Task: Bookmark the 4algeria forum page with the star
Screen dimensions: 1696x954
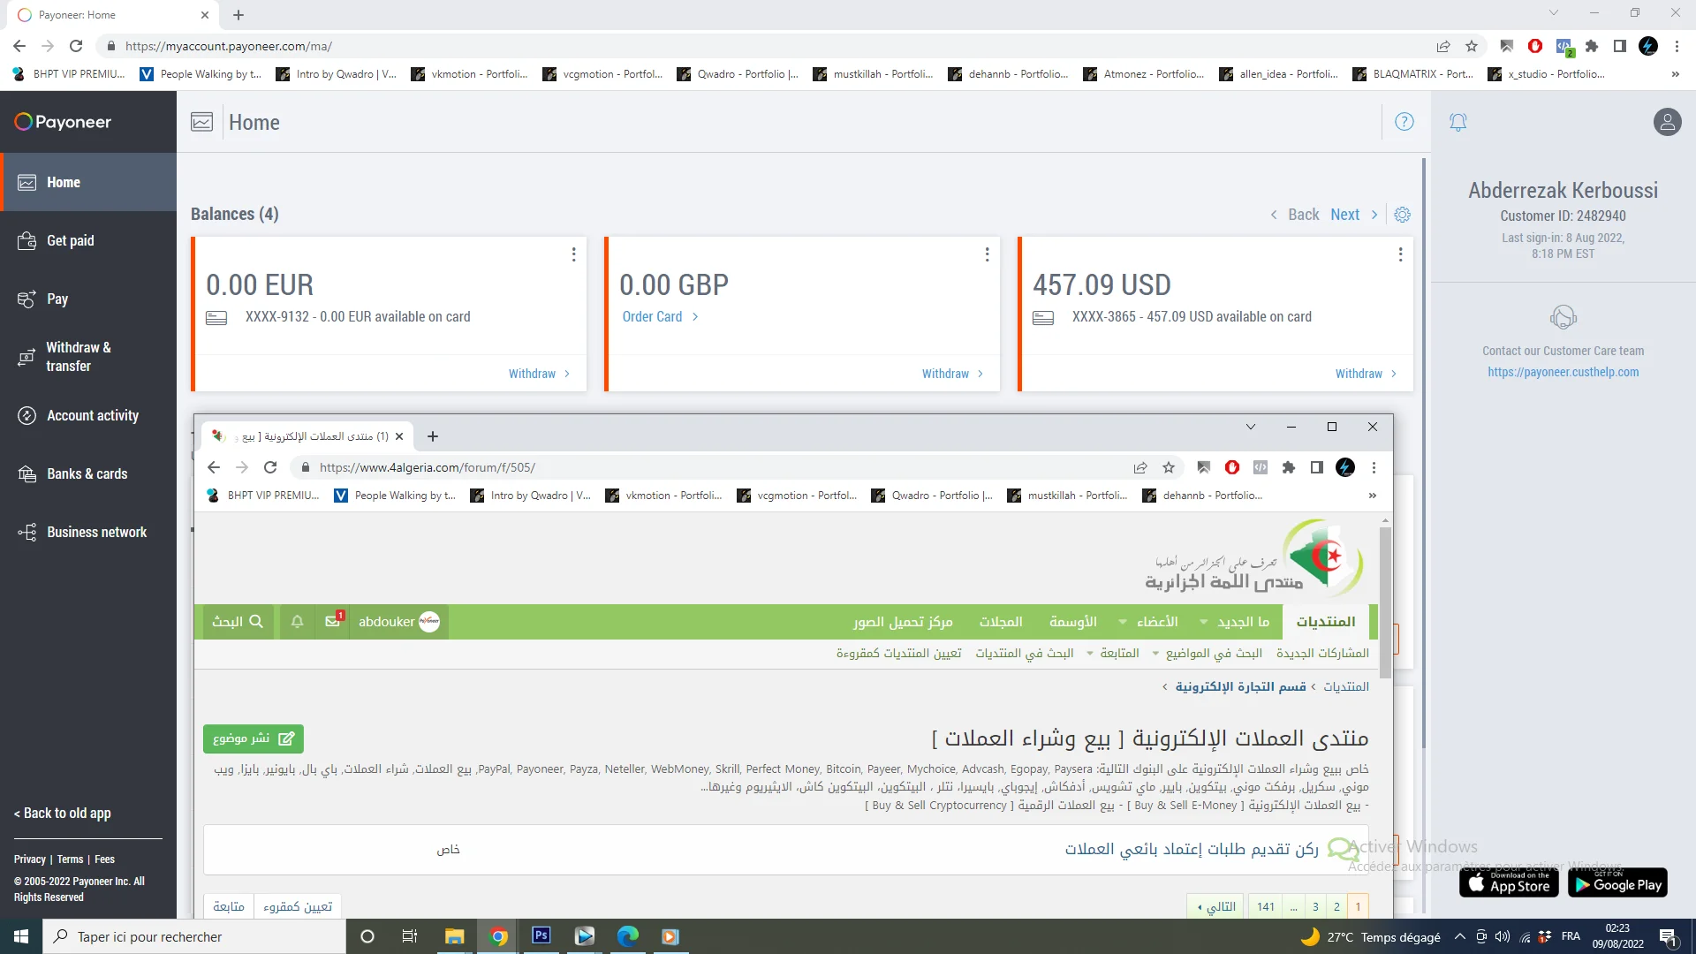Action: [1169, 467]
